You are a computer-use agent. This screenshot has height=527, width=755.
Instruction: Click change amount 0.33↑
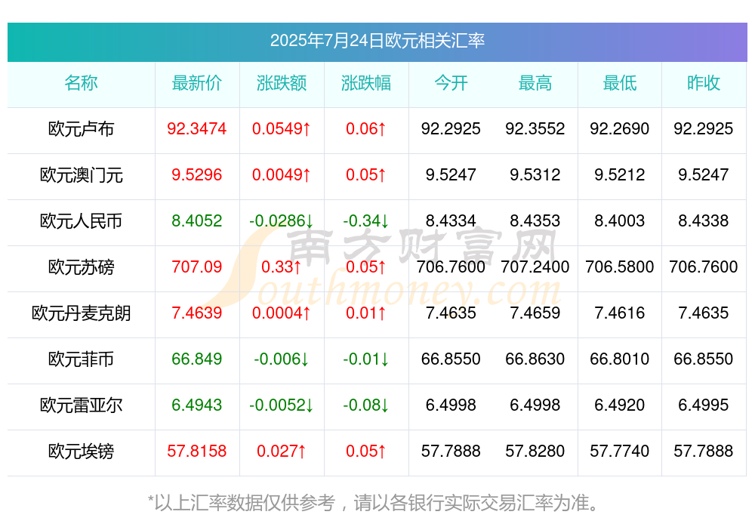[x=282, y=267]
